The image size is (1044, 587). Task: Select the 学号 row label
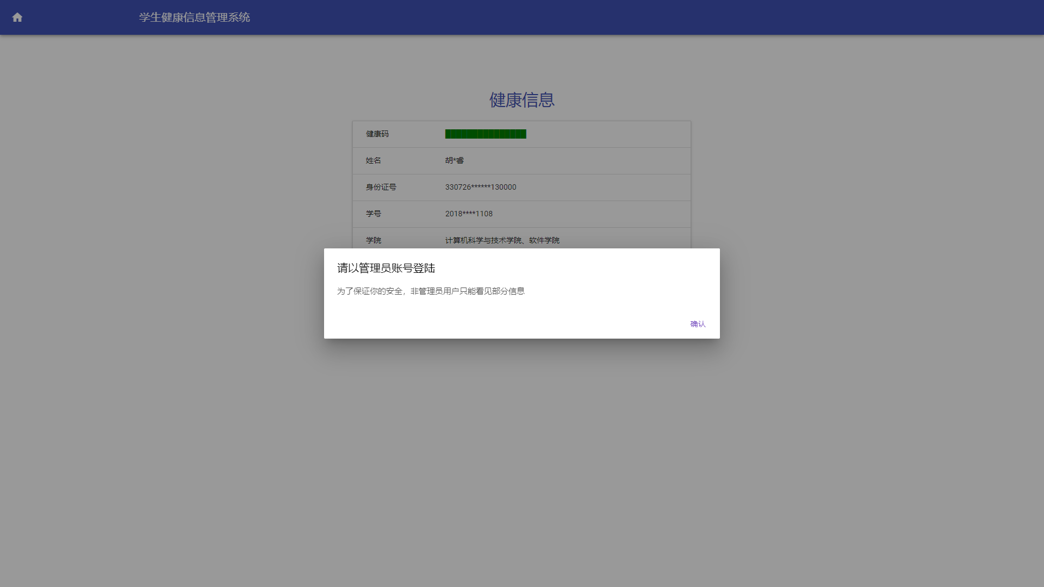(373, 214)
